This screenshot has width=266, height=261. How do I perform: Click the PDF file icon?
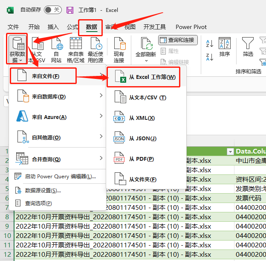(119, 158)
